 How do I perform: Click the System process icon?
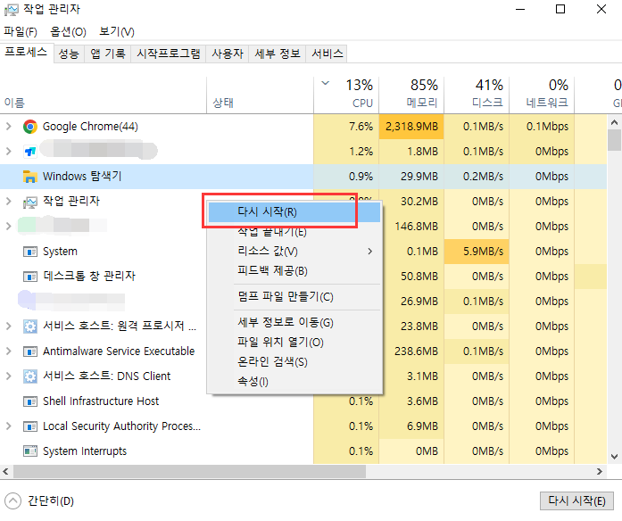30,252
